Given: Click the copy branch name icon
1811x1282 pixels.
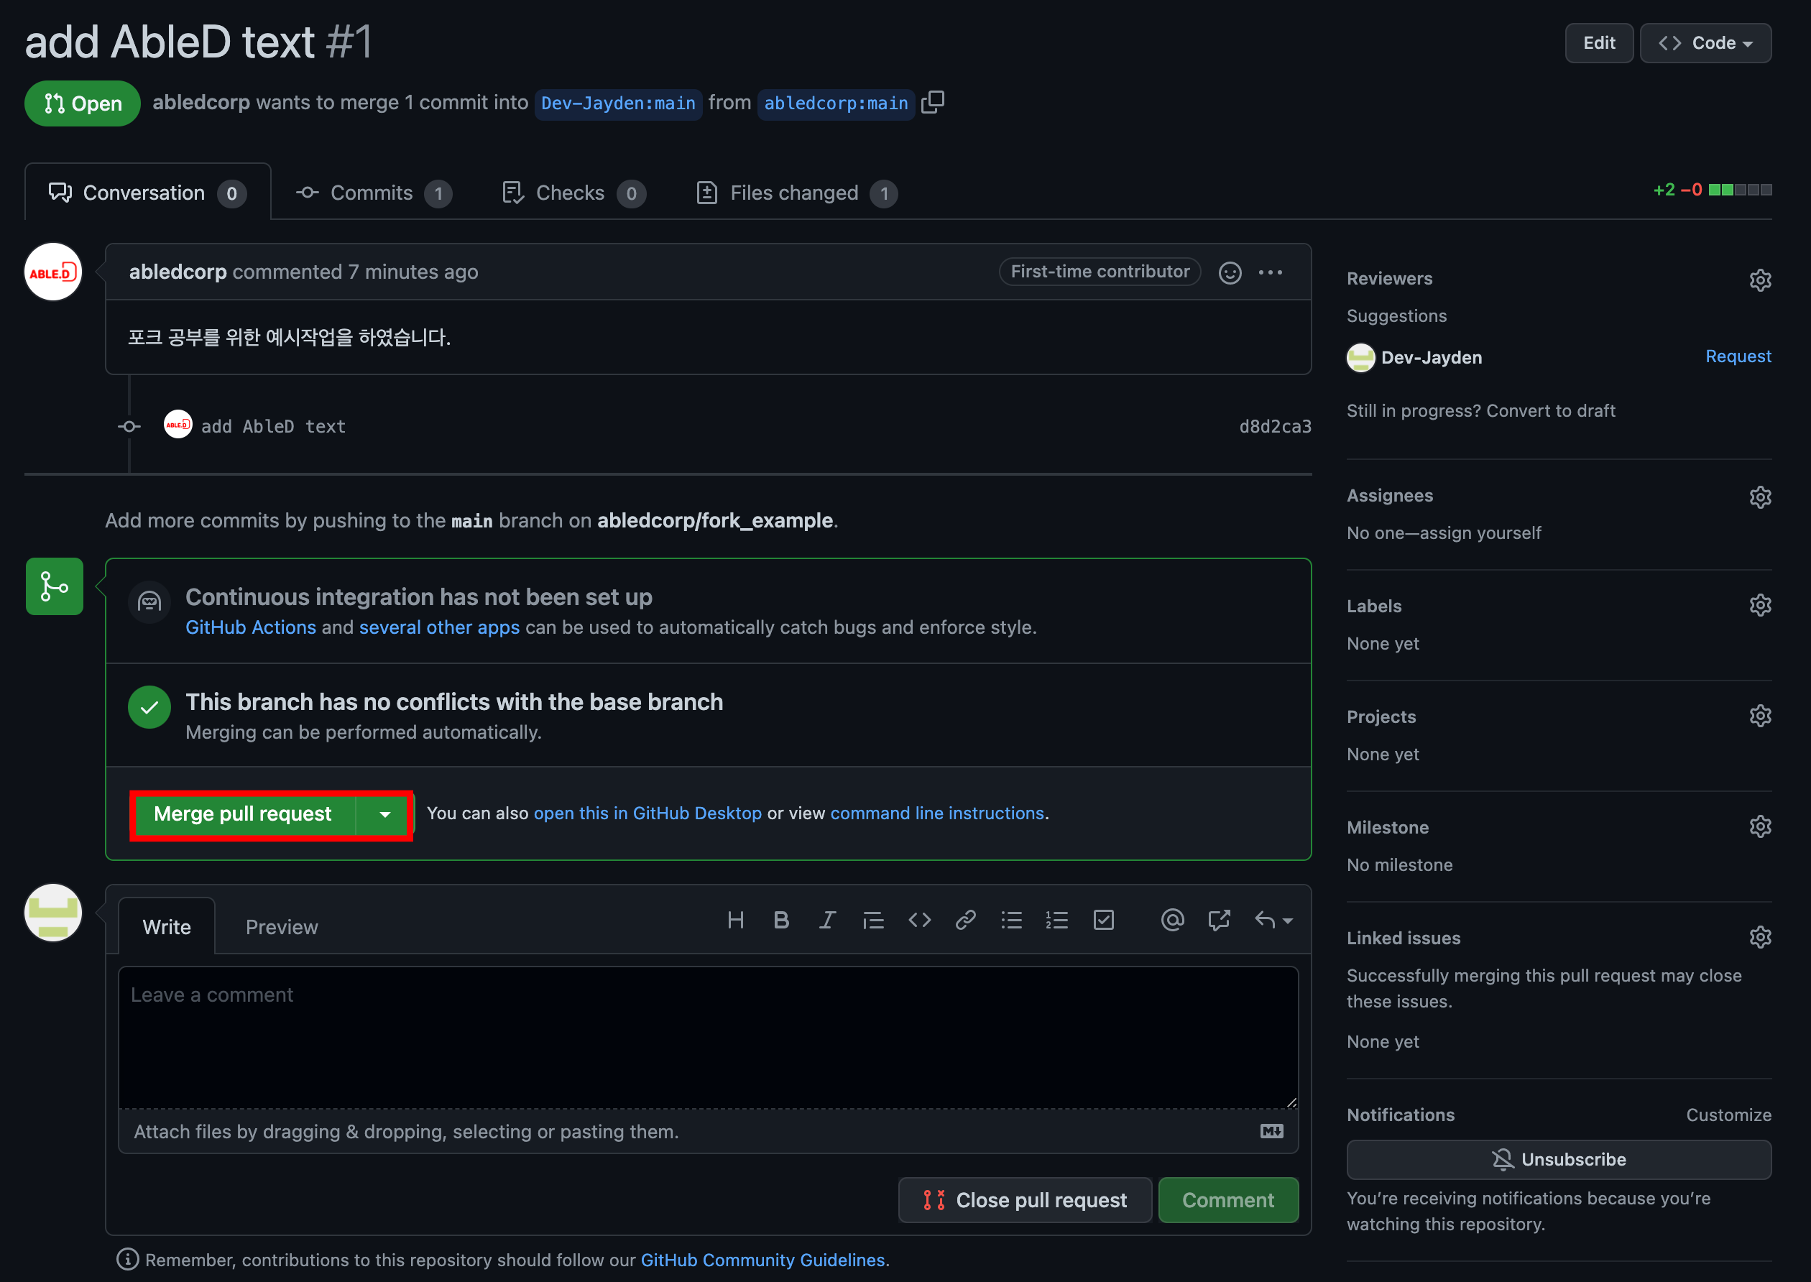Looking at the screenshot, I should pyautogui.click(x=932, y=103).
